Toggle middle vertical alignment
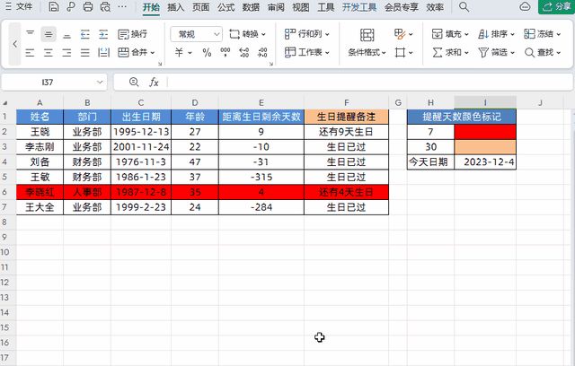This screenshot has height=366, width=575. (x=49, y=34)
